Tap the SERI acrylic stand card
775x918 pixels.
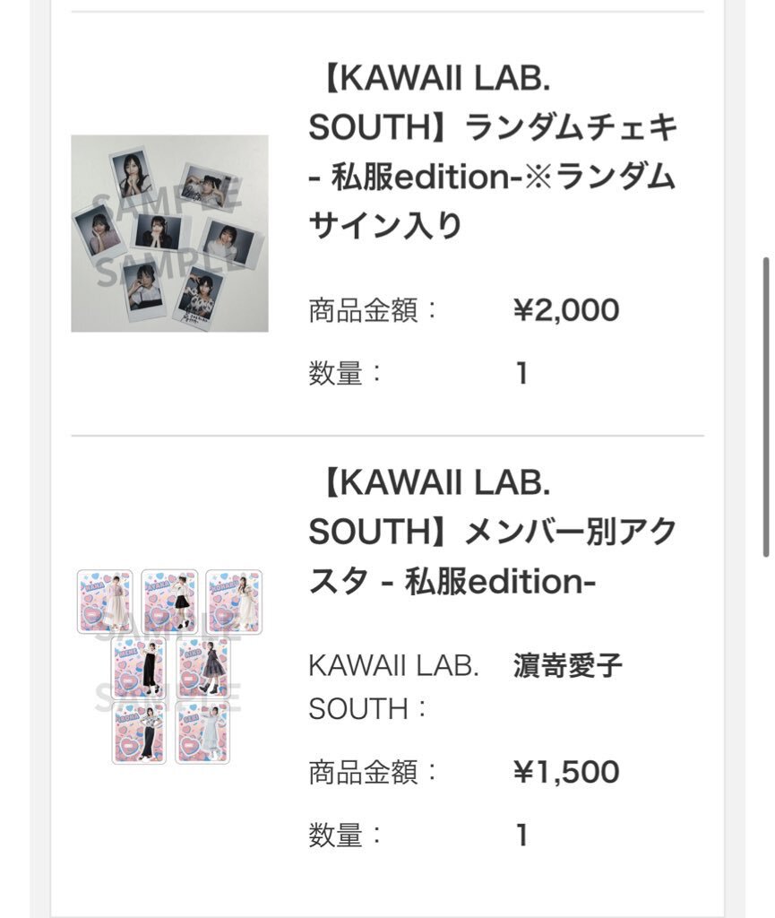(202, 732)
